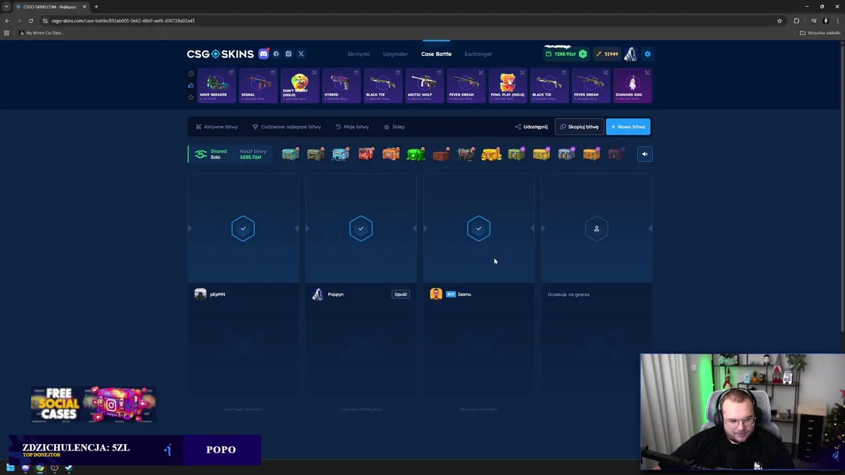Open Chrome apps grid shortcut

pos(7,33)
